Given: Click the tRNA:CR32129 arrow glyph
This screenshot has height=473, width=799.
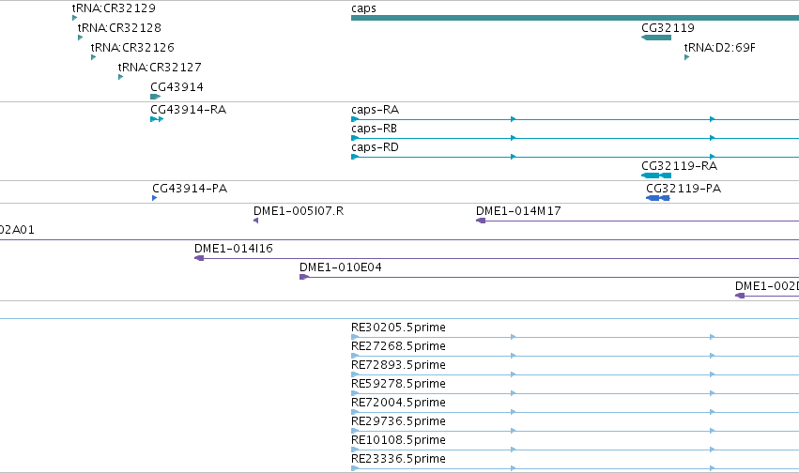Looking at the screenshot, I should coord(75,18).
